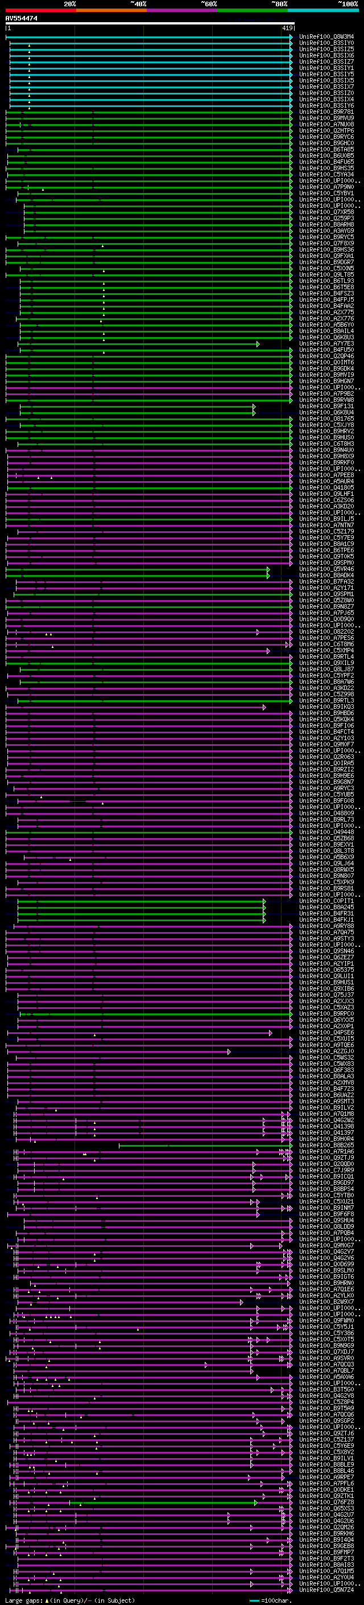Select hit label UniRef100_B3T5G0

pyautogui.click(x=326, y=1389)
